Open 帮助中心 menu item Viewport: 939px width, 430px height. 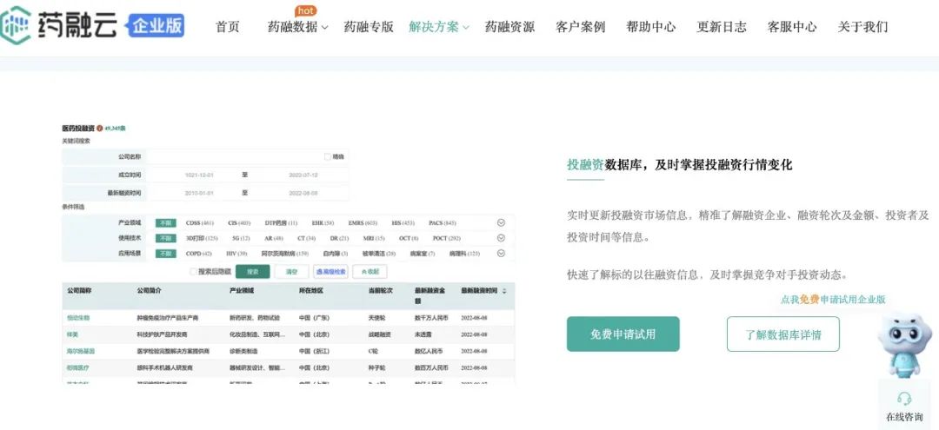click(650, 27)
